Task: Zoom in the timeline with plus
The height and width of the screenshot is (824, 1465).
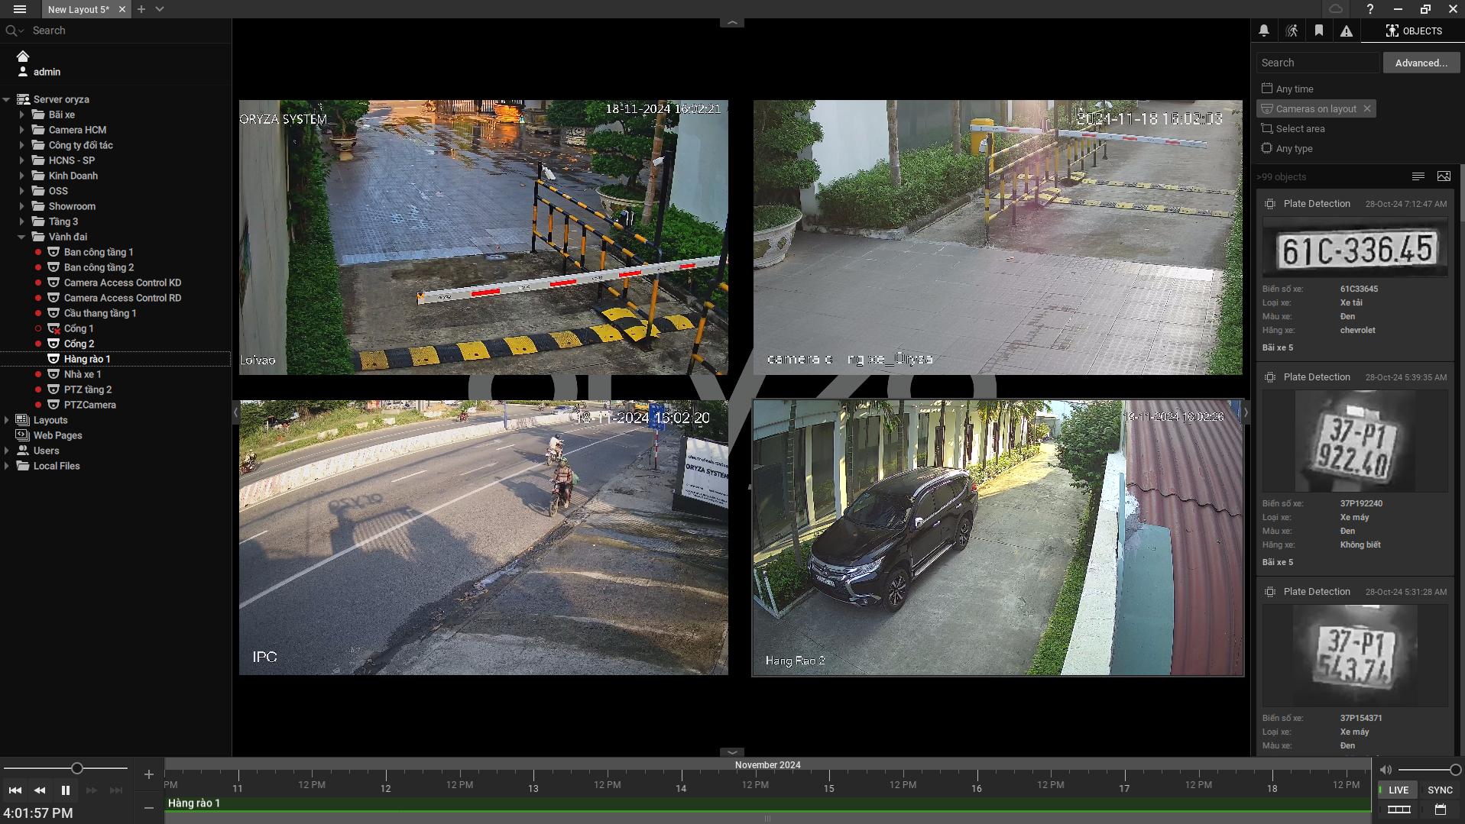Action: (149, 774)
